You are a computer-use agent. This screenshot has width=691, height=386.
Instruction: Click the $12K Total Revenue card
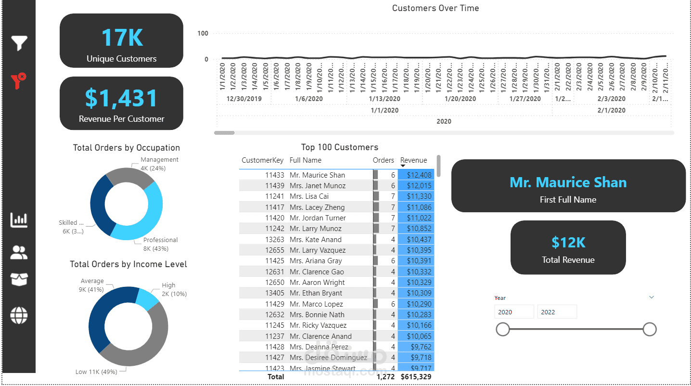pos(568,247)
